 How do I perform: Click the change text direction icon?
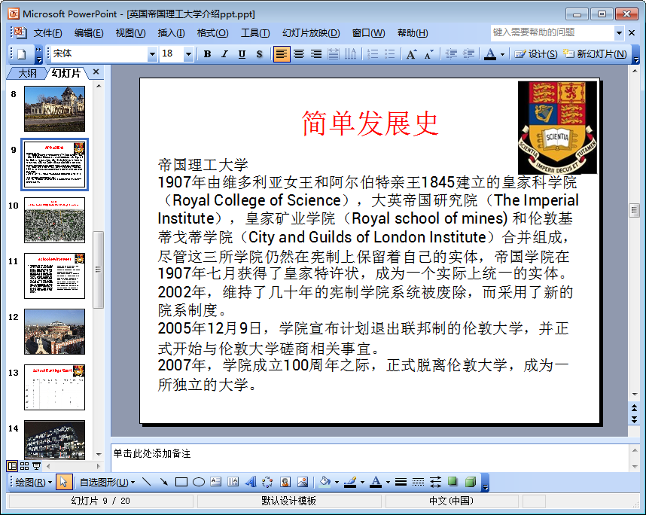click(x=351, y=54)
